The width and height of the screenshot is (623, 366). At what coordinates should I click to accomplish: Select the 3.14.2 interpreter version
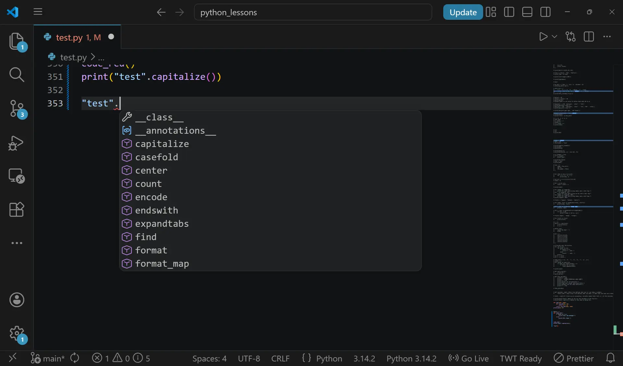[x=364, y=359]
